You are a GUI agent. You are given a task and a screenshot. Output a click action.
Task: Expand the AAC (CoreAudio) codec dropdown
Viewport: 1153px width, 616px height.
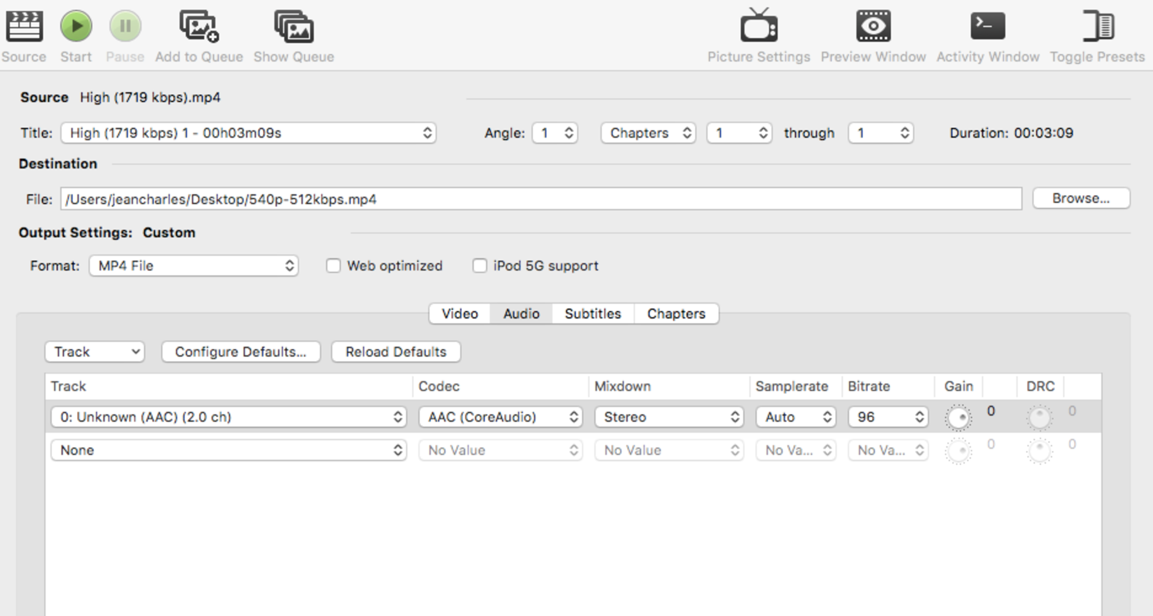click(x=500, y=417)
